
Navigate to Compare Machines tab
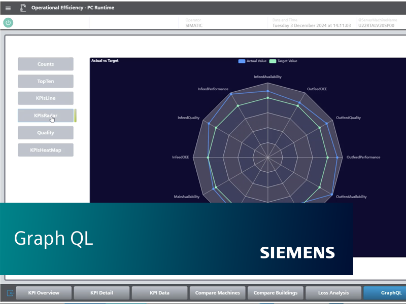point(218,293)
